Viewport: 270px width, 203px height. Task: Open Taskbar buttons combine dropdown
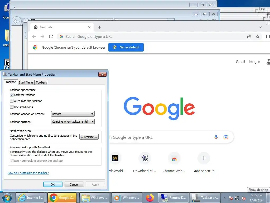point(73,122)
